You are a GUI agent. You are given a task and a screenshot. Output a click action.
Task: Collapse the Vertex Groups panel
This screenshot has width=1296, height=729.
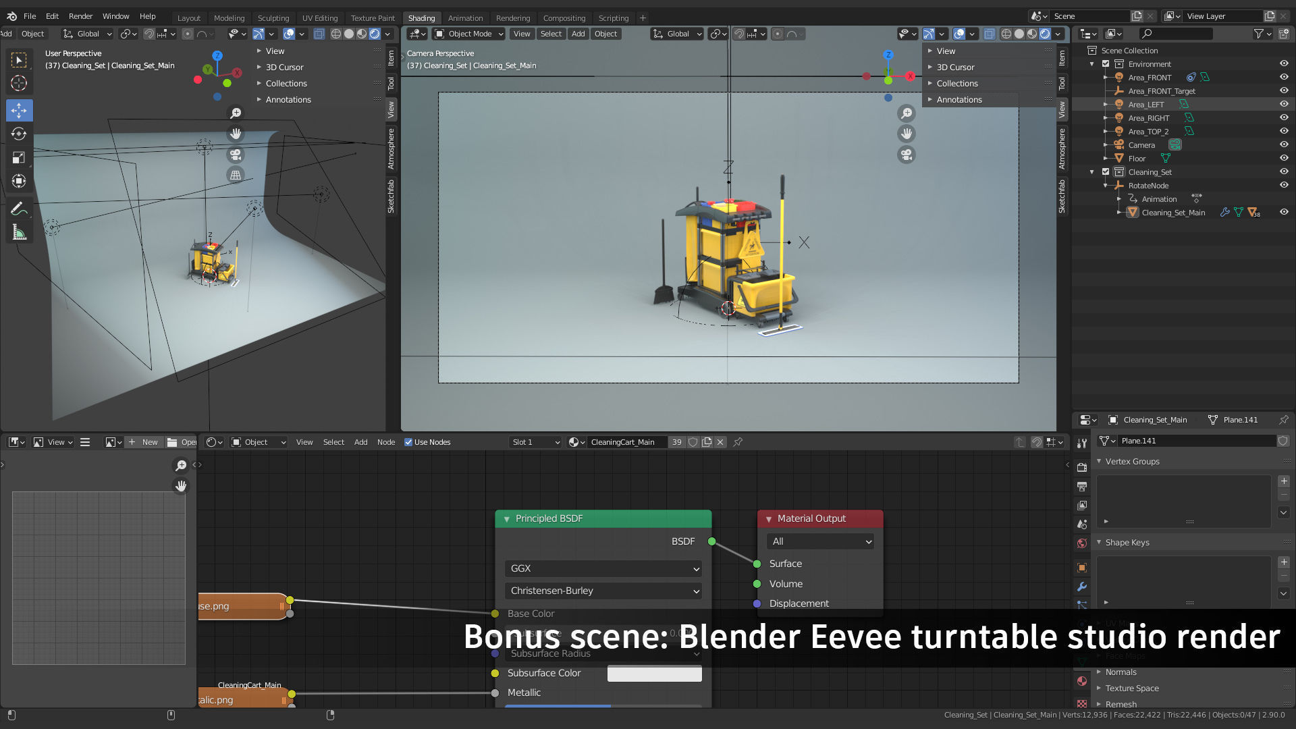[x=1100, y=461]
